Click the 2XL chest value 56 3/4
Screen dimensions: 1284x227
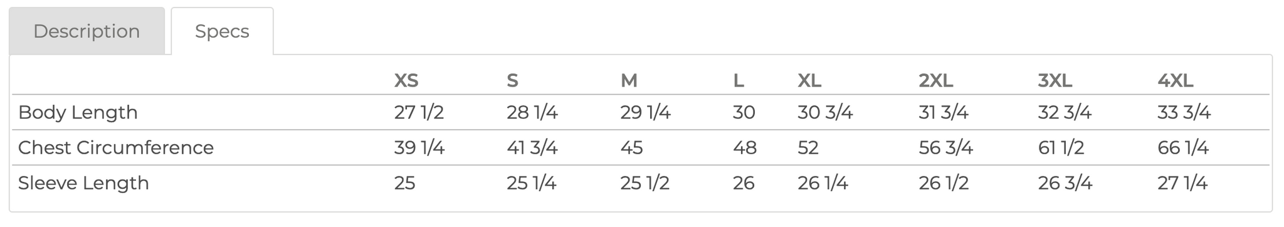click(945, 147)
